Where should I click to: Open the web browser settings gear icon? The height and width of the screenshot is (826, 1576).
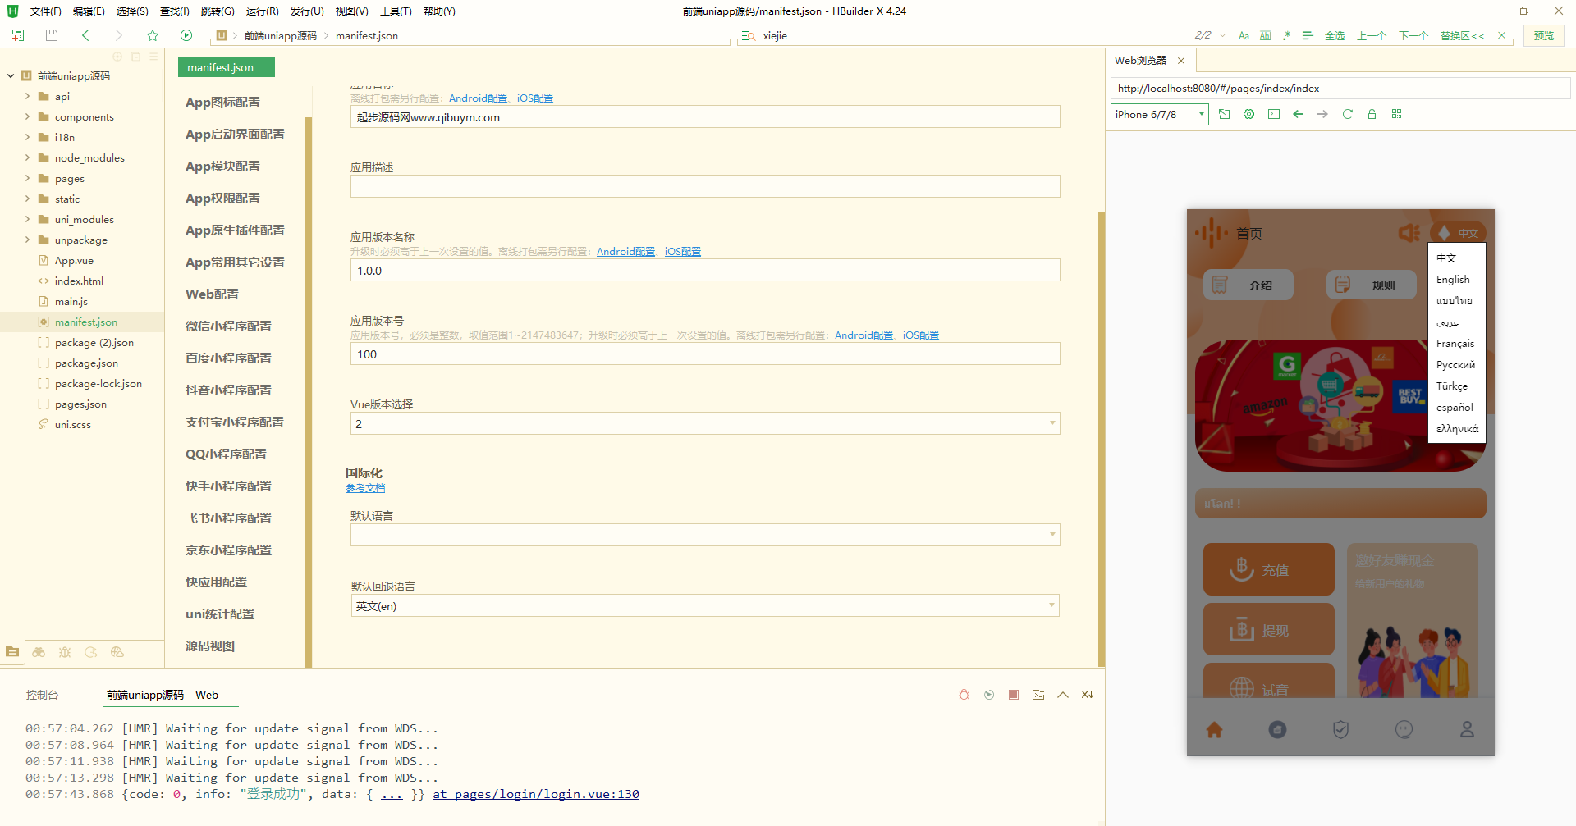point(1248,114)
